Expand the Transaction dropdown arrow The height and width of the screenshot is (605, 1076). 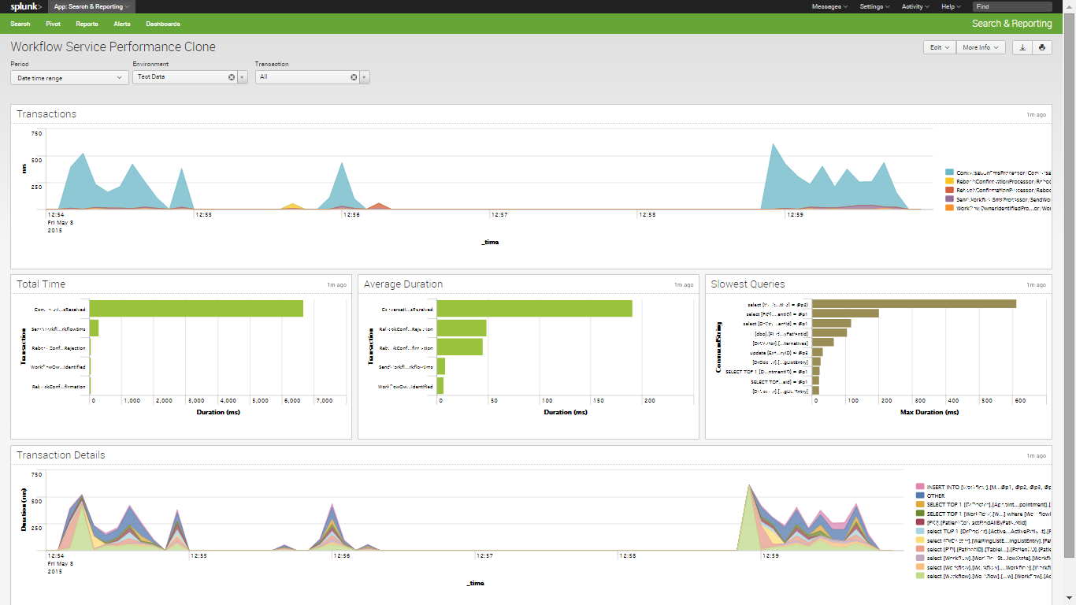365,77
